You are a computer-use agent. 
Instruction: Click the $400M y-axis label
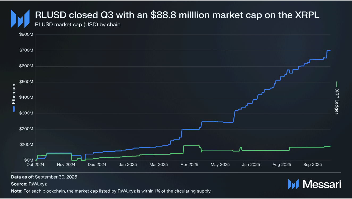26,98
